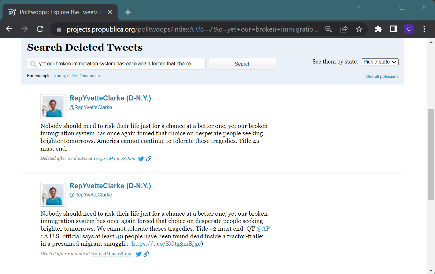Select the Politwoops browser tab
Screen dimensions: 435x274
pos(60,12)
